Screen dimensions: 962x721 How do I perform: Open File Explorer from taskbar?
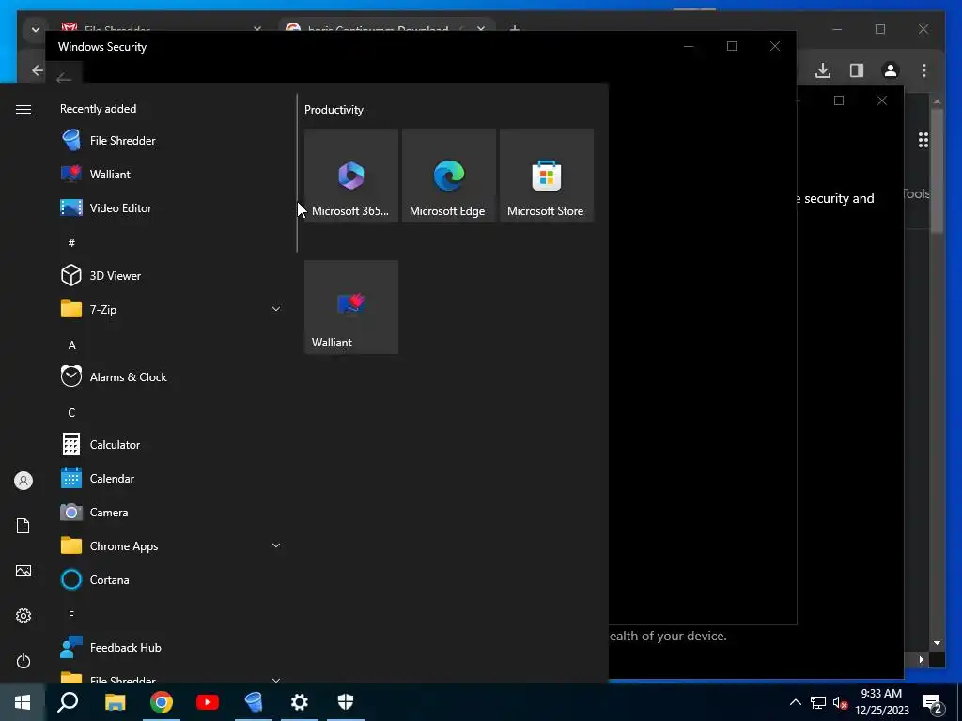(115, 702)
